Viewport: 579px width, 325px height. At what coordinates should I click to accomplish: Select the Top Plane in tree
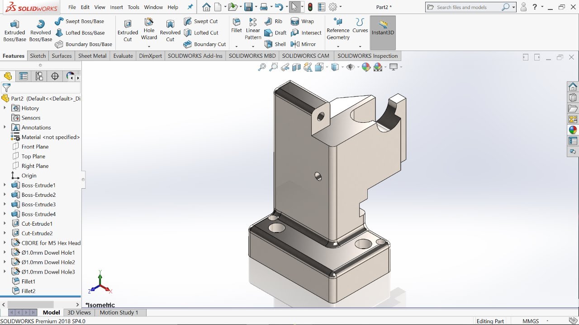tap(29, 156)
